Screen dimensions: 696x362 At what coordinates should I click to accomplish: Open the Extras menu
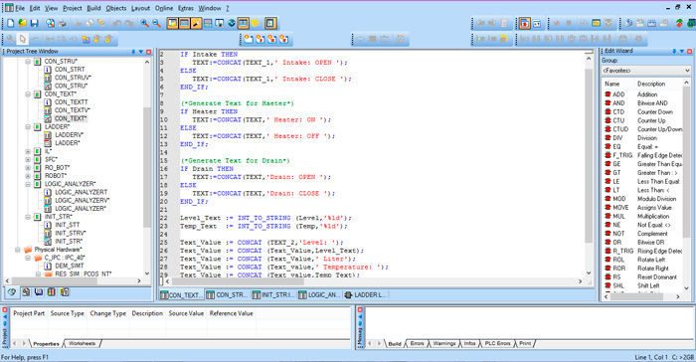186,8
